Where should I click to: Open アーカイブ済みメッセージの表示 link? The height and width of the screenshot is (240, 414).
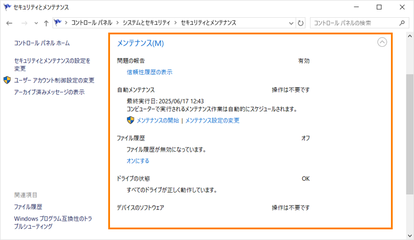tap(49, 92)
